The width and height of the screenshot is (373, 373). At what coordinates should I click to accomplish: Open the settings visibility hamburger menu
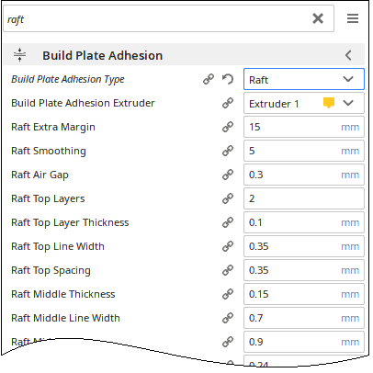(x=353, y=18)
